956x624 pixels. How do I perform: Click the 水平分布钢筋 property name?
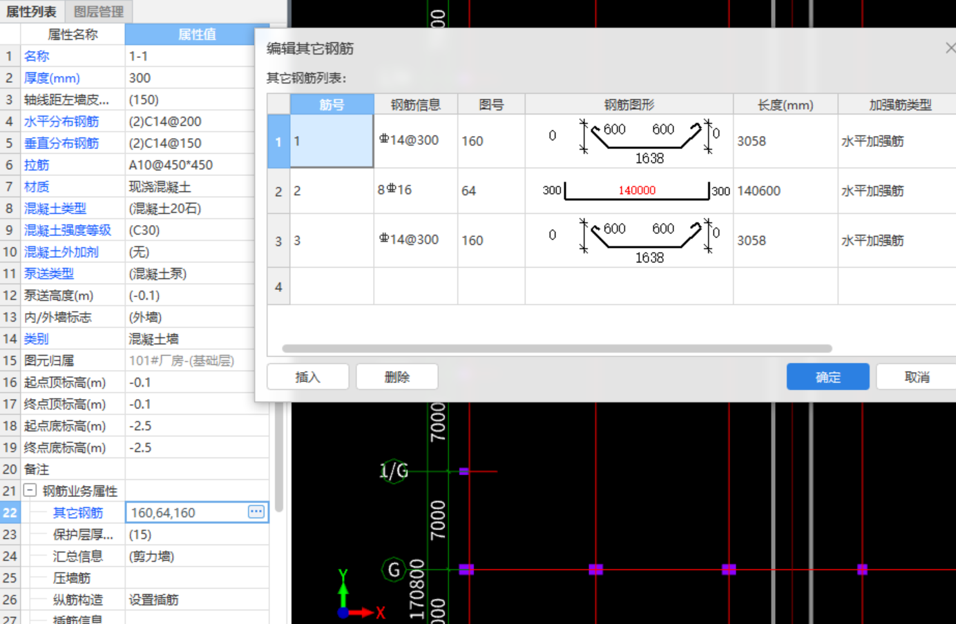pos(61,121)
